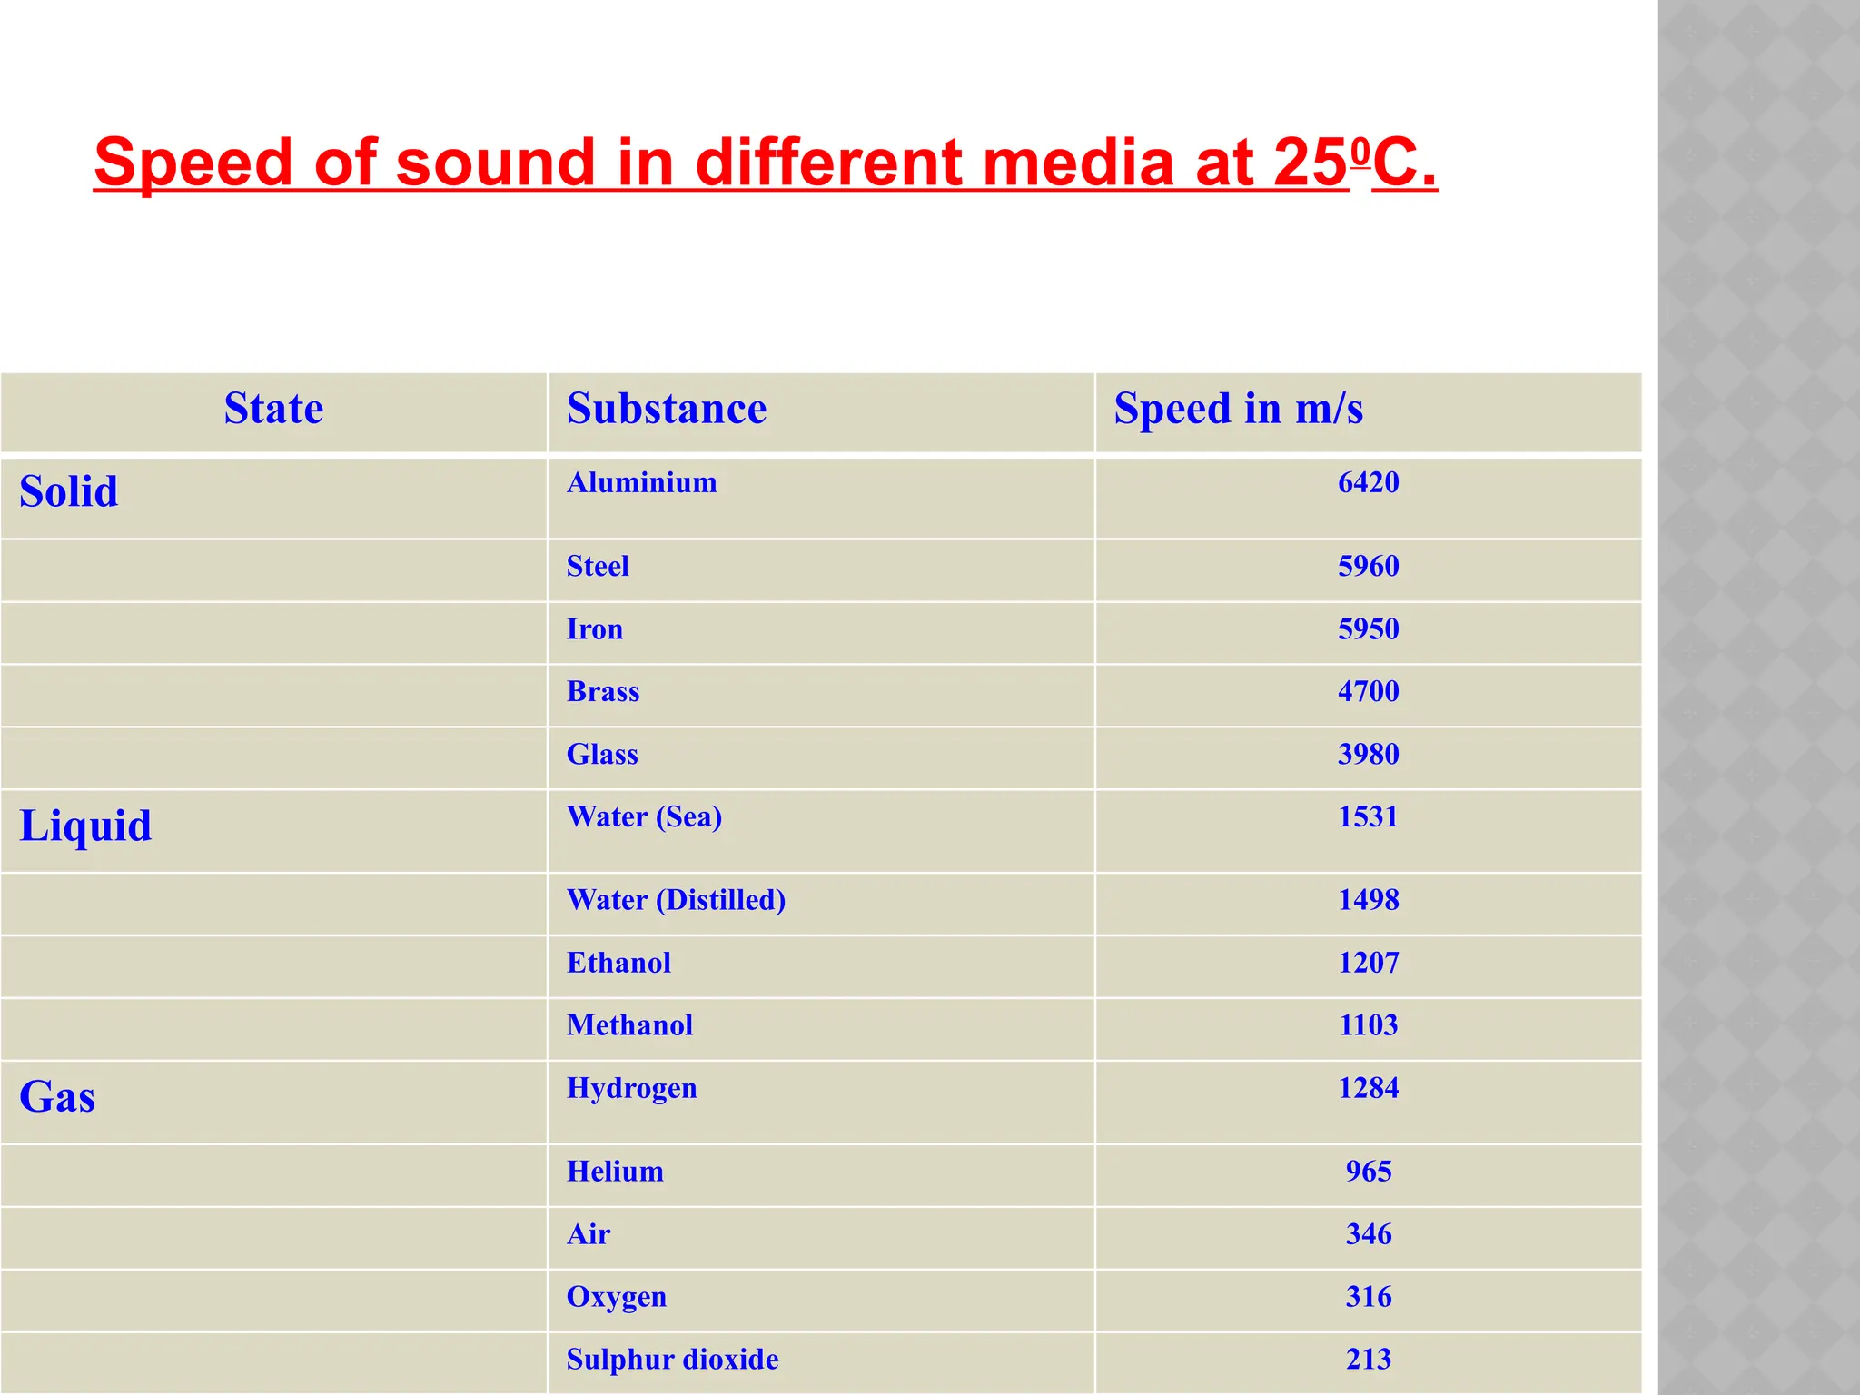Screen dimensions: 1860x1395
Task: Click the 'Liquid' state cell
Action: click(x=273, y=831)
